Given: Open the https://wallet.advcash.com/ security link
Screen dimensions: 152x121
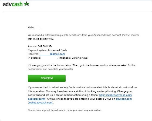Looking at the screenshot, I should pyautogui.click(x=116, y=95).
